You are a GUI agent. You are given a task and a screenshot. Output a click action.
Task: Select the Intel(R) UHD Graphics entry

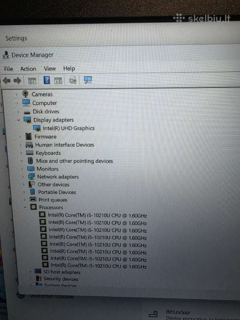[69, 128]
